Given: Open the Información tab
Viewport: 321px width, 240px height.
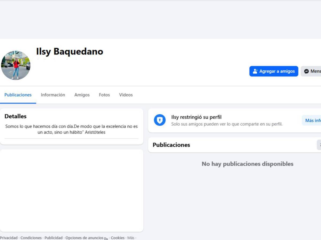Looking at the screenshot, I should [x=53, y=95].
